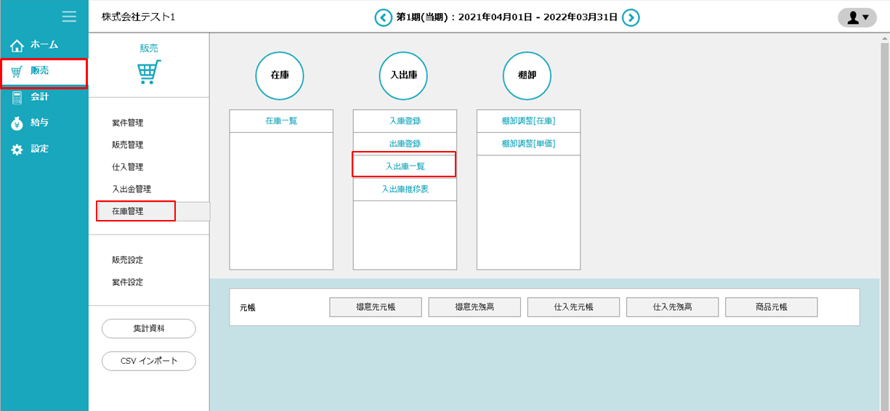
Task: Select 案件管理 in the submenu
Action: click(x=128, y=123)
